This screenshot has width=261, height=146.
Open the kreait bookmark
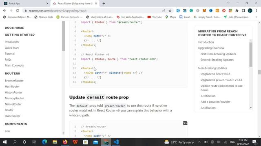coord(185,17)
